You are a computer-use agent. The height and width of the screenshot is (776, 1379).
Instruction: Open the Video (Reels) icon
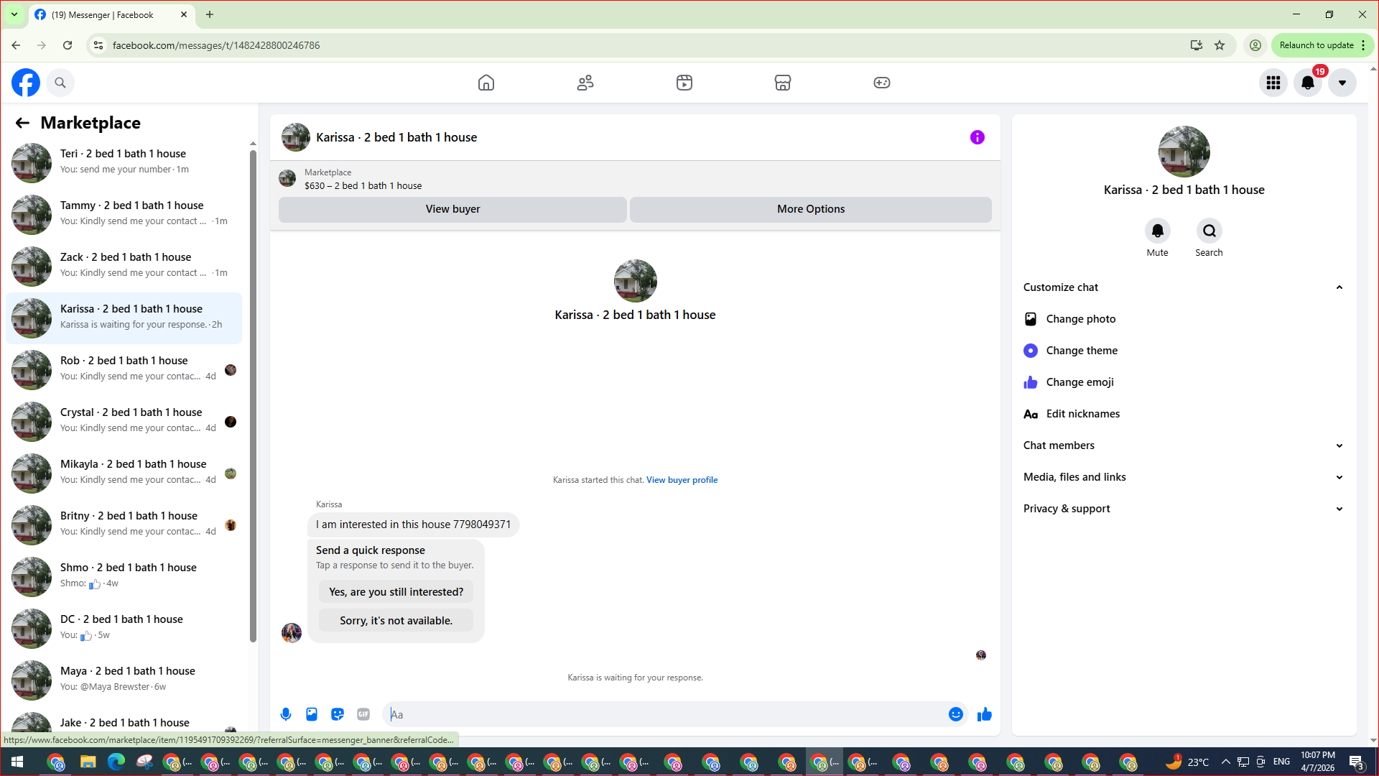[684, 83]
